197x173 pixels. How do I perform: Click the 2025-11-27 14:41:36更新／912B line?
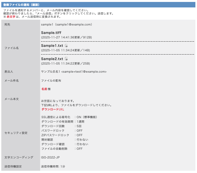pos(66,37)
